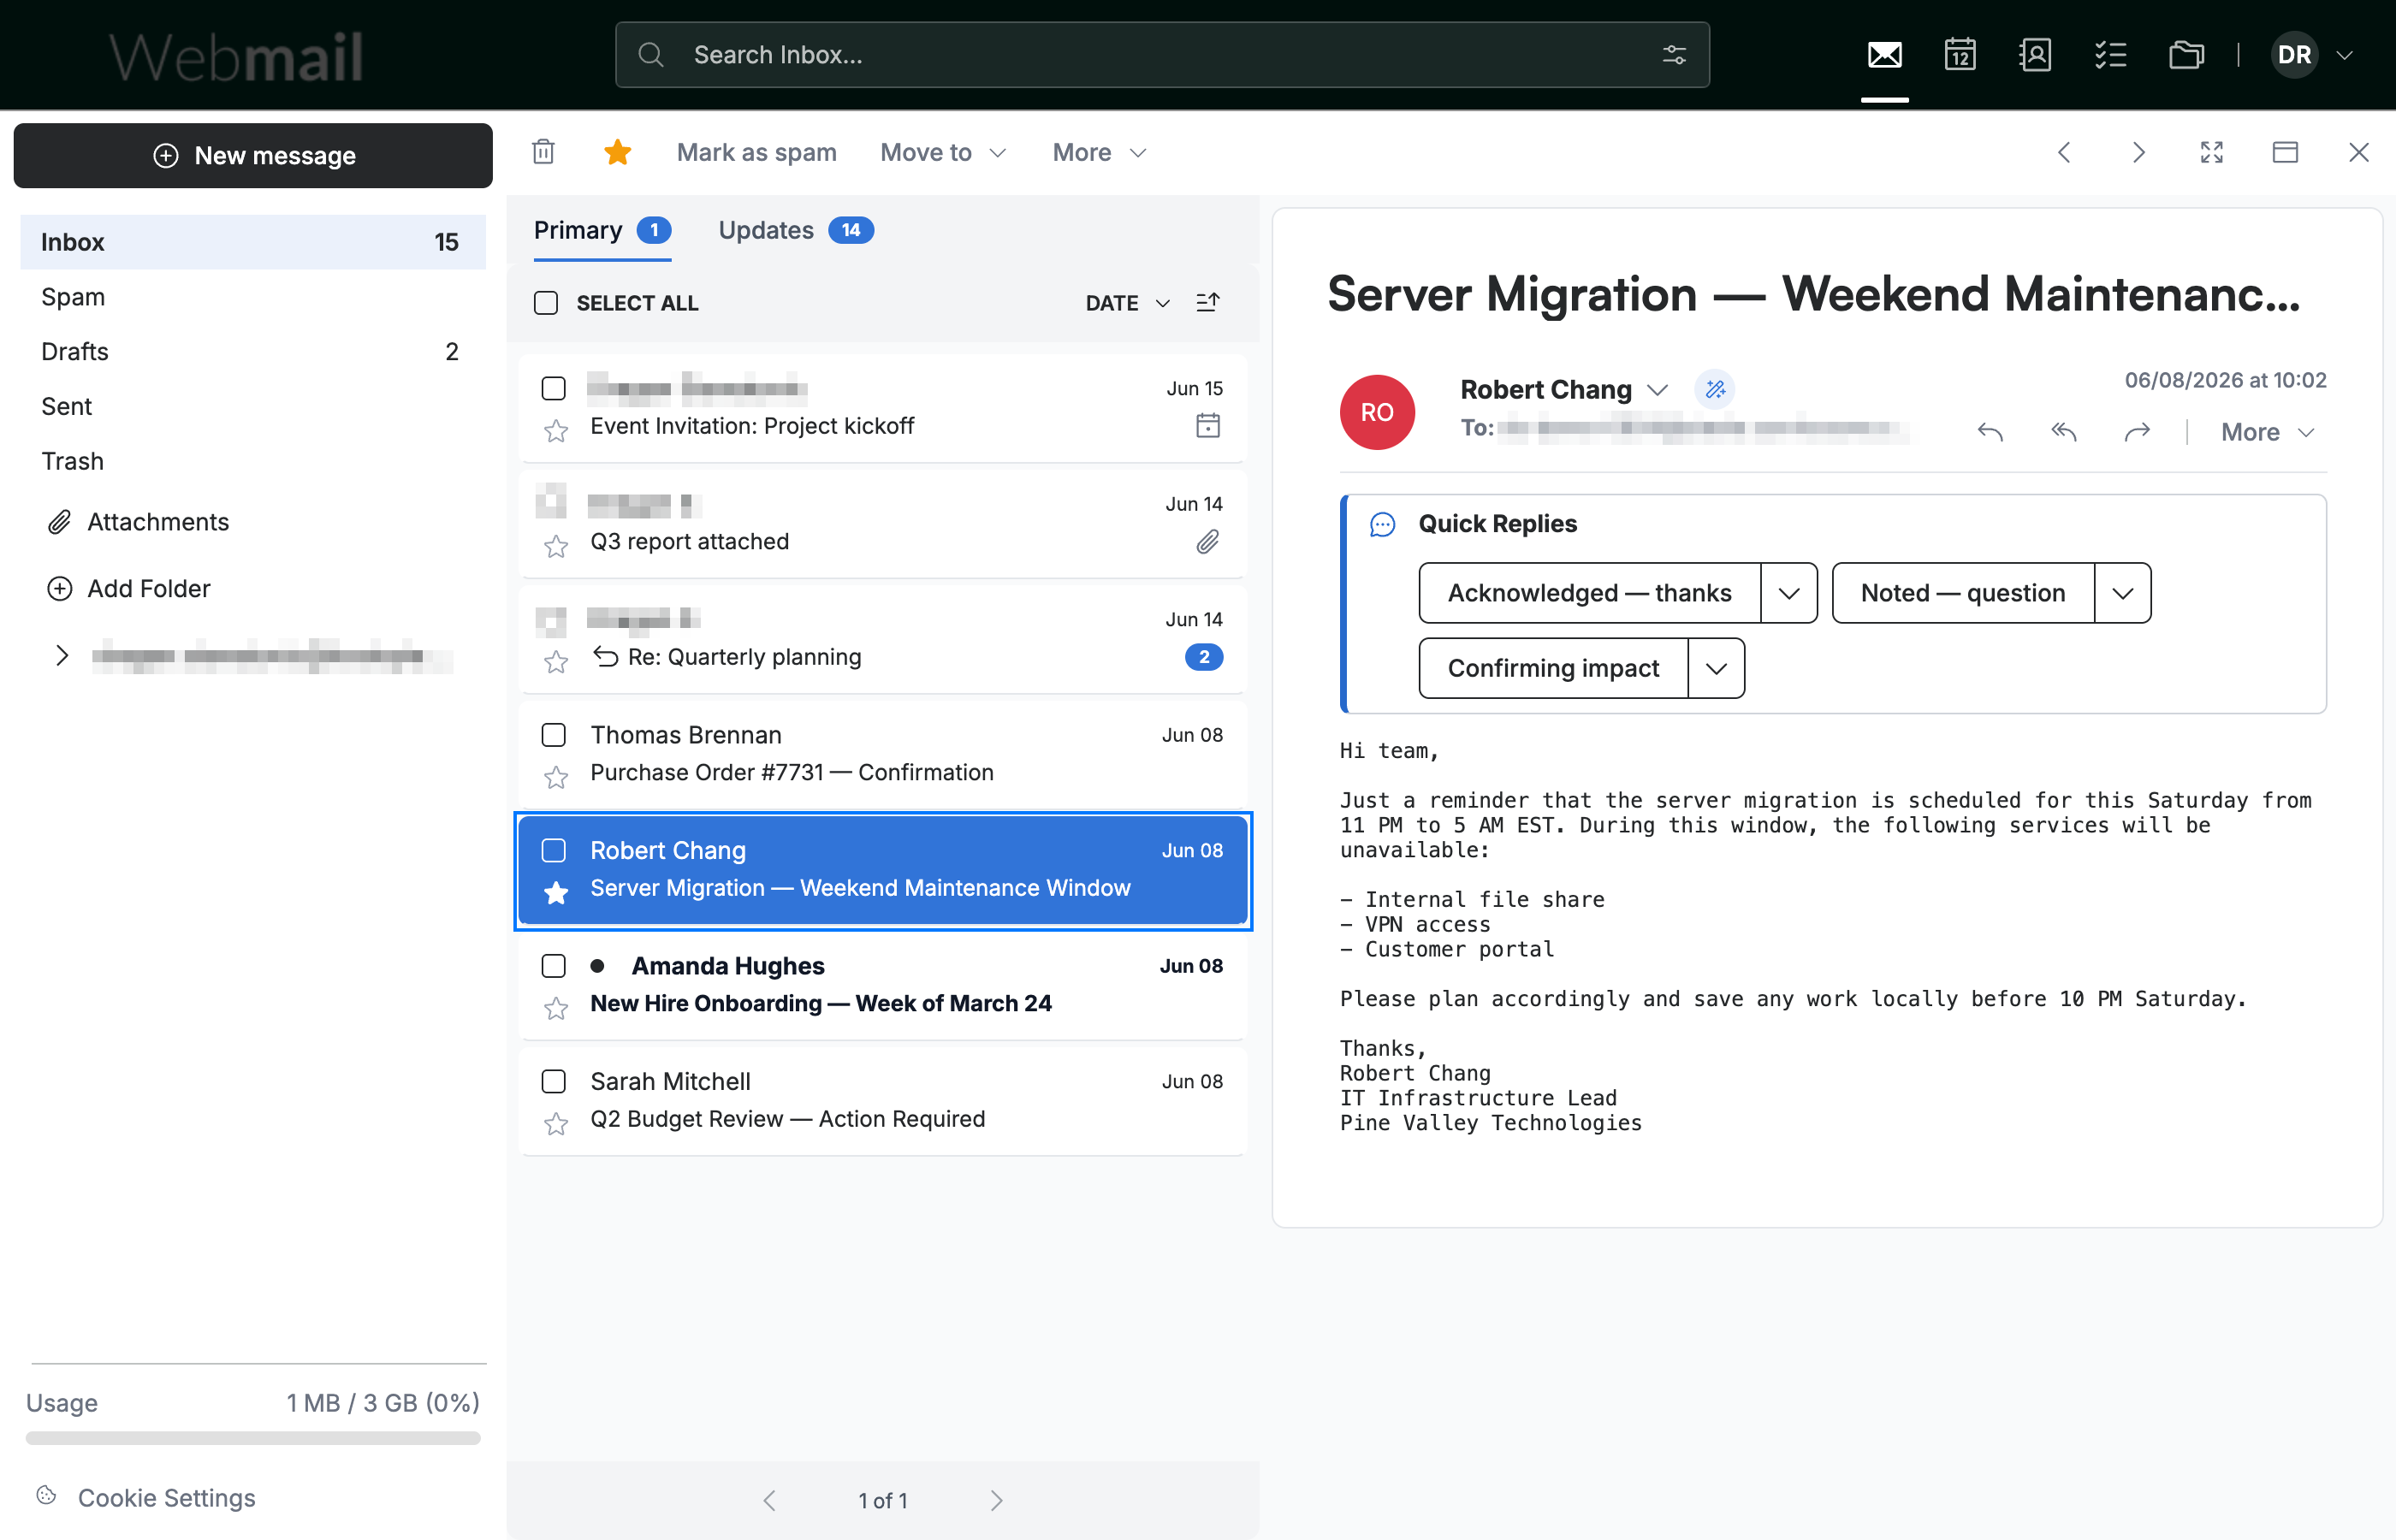Go to previous message arrow

click(x=2064, y=152)
